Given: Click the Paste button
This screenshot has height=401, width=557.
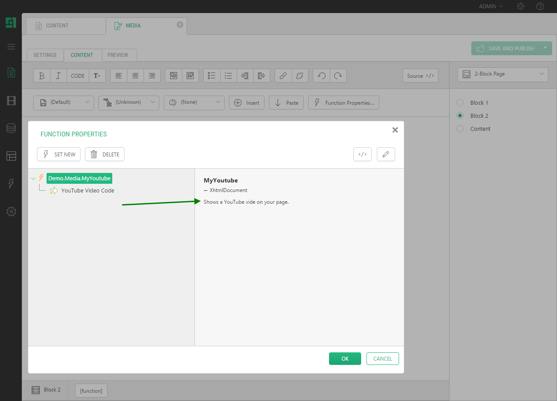Looking at the screenshot, I should click(x=286, y=103).
